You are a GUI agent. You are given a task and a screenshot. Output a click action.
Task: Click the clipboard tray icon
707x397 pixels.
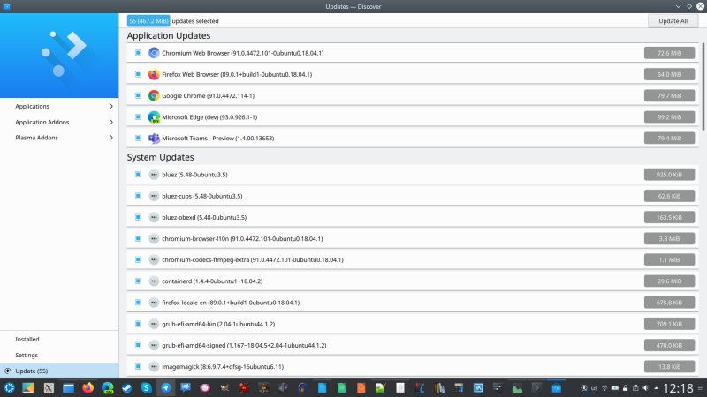tap(635, 388)
